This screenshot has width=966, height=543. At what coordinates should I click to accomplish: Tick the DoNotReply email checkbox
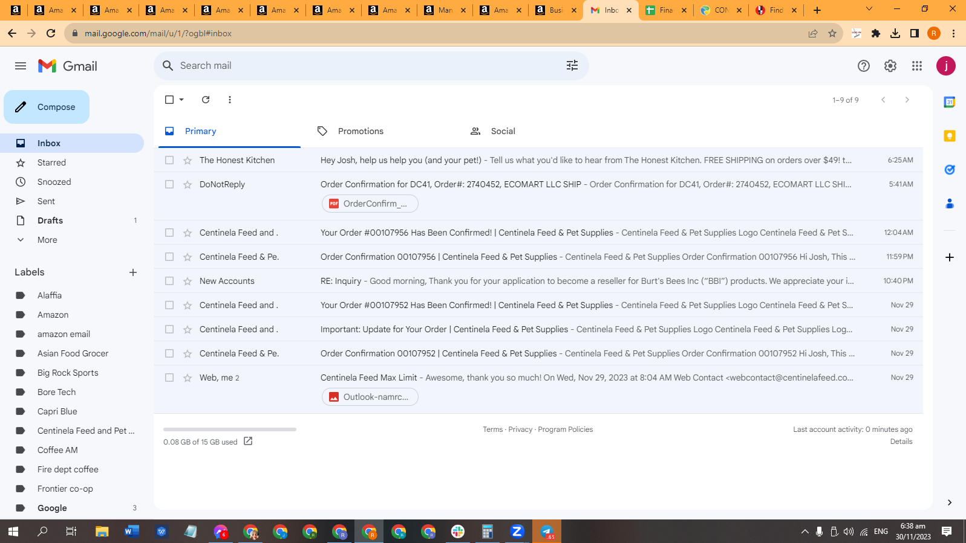(169, 184)
